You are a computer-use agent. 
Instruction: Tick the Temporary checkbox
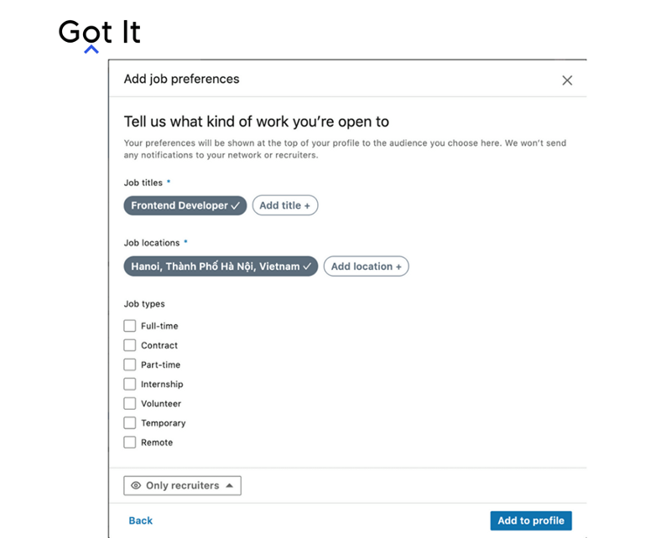pos(130,423)
